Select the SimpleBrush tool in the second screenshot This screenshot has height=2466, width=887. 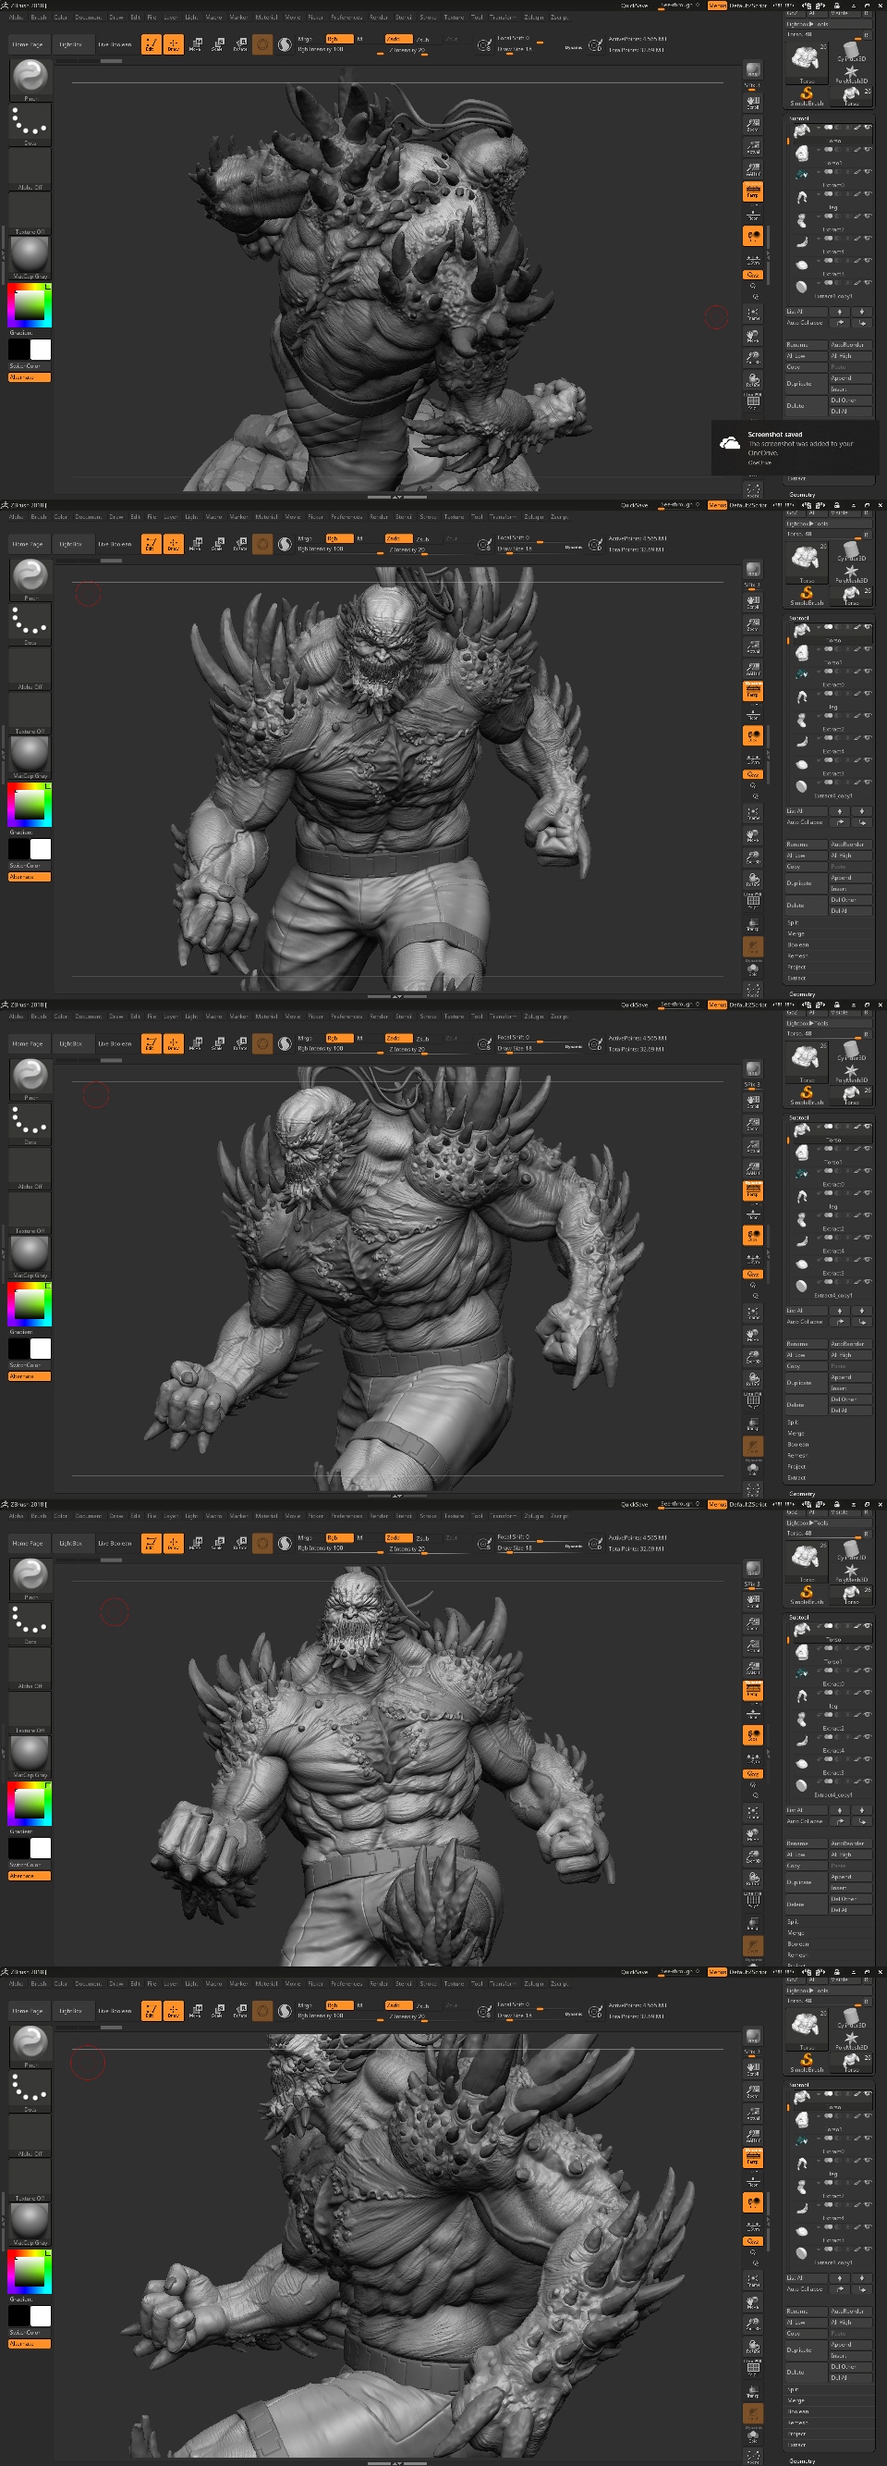tap(807, 596)
